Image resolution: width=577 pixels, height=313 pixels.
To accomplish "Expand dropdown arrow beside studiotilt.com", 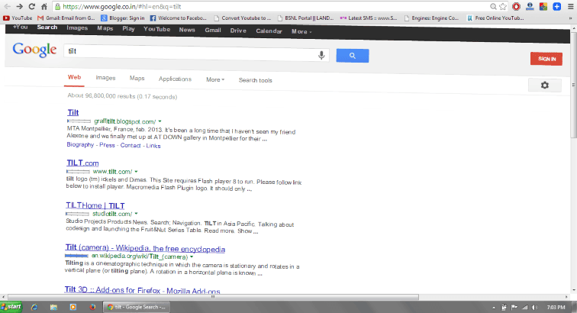I will 136,214.
